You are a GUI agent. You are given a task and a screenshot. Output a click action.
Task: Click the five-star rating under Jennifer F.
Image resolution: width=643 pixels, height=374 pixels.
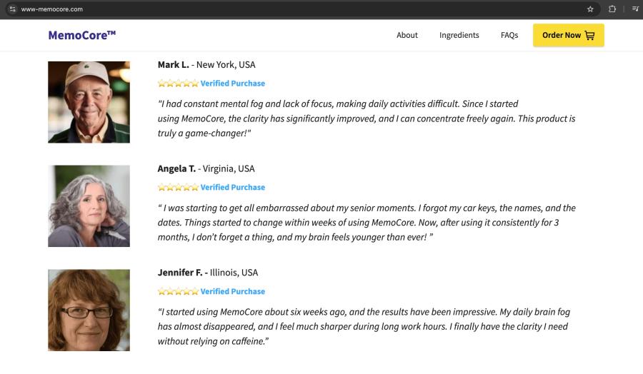[x=178, y=292]
